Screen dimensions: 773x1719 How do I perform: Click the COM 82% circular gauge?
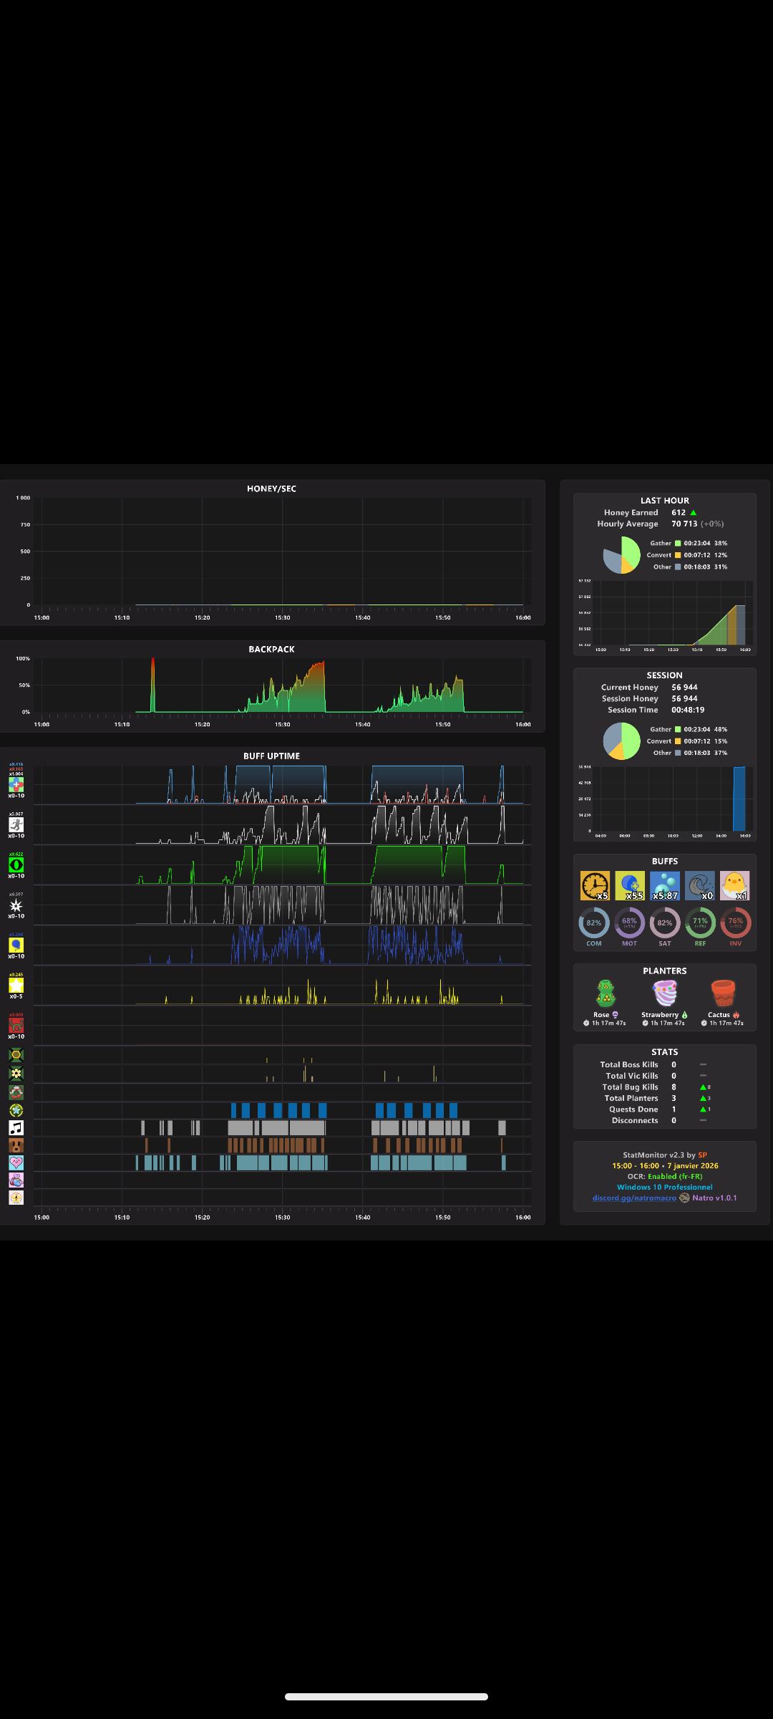(594, 923)
